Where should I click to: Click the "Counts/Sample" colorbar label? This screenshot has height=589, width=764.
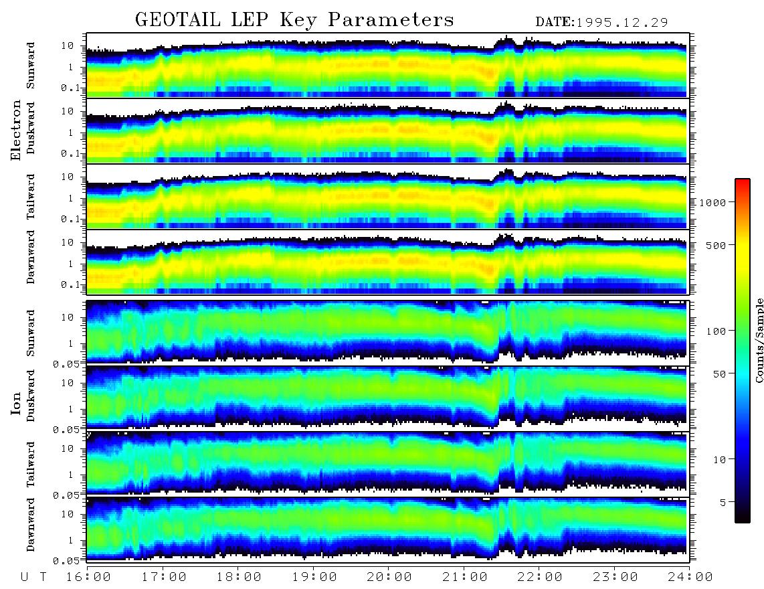(x=759, y=340)
